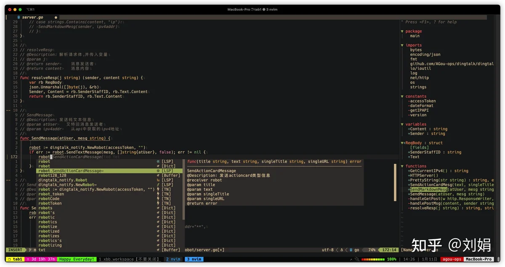The height and width of the screenshot is (267, 505).
Task: Click the dictionary icon of robotic entry
Action: pos(158,217)
